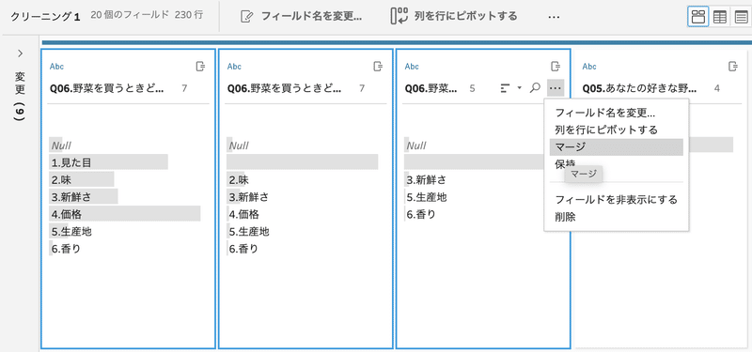This screenshot has height=352, width=752.
Task: Open the toolbar overflow three-dots menu
Action: tap(554, 17)
